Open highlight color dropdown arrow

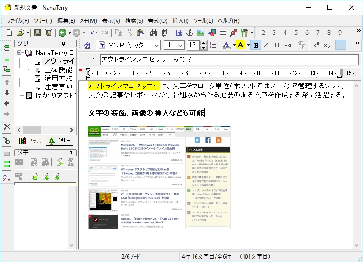point(248,45)
